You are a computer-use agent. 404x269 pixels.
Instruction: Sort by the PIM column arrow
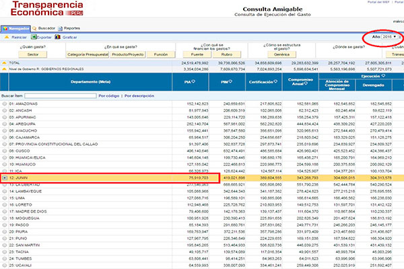[x=230, y=81]
